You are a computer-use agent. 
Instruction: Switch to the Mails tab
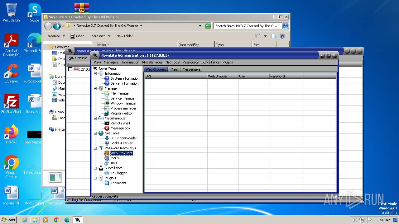point(174,69)
